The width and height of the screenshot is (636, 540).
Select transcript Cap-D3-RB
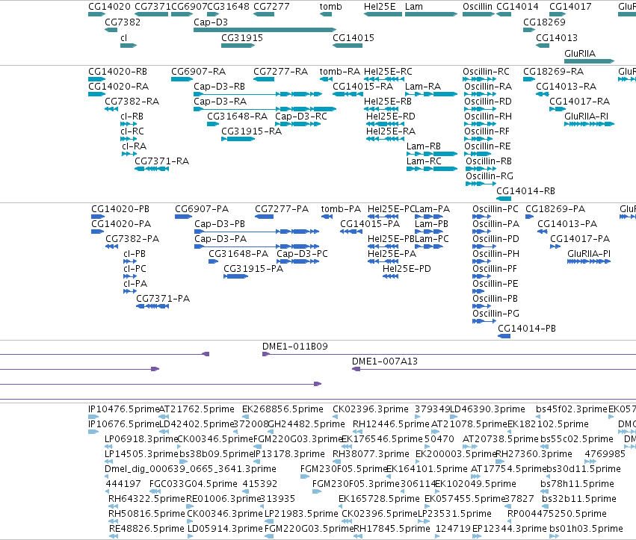coord(258,94)
